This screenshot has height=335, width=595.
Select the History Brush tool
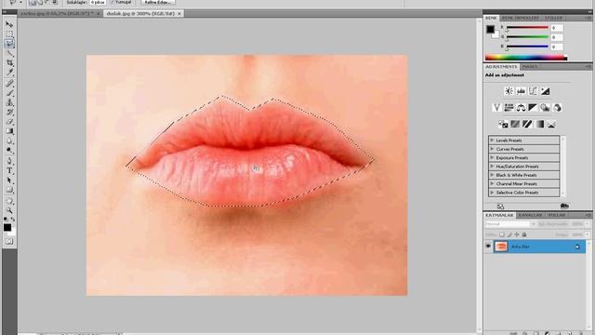pyautogui.click(x=9, y=113)
